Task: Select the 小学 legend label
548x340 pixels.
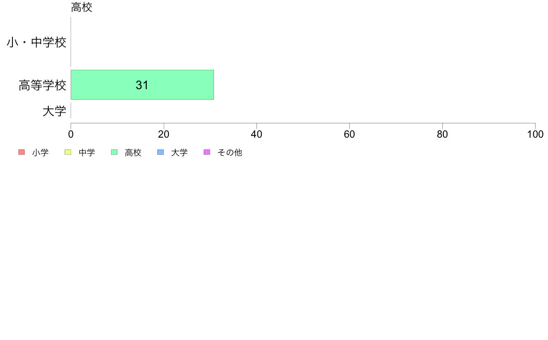Action: coord(40,152)
